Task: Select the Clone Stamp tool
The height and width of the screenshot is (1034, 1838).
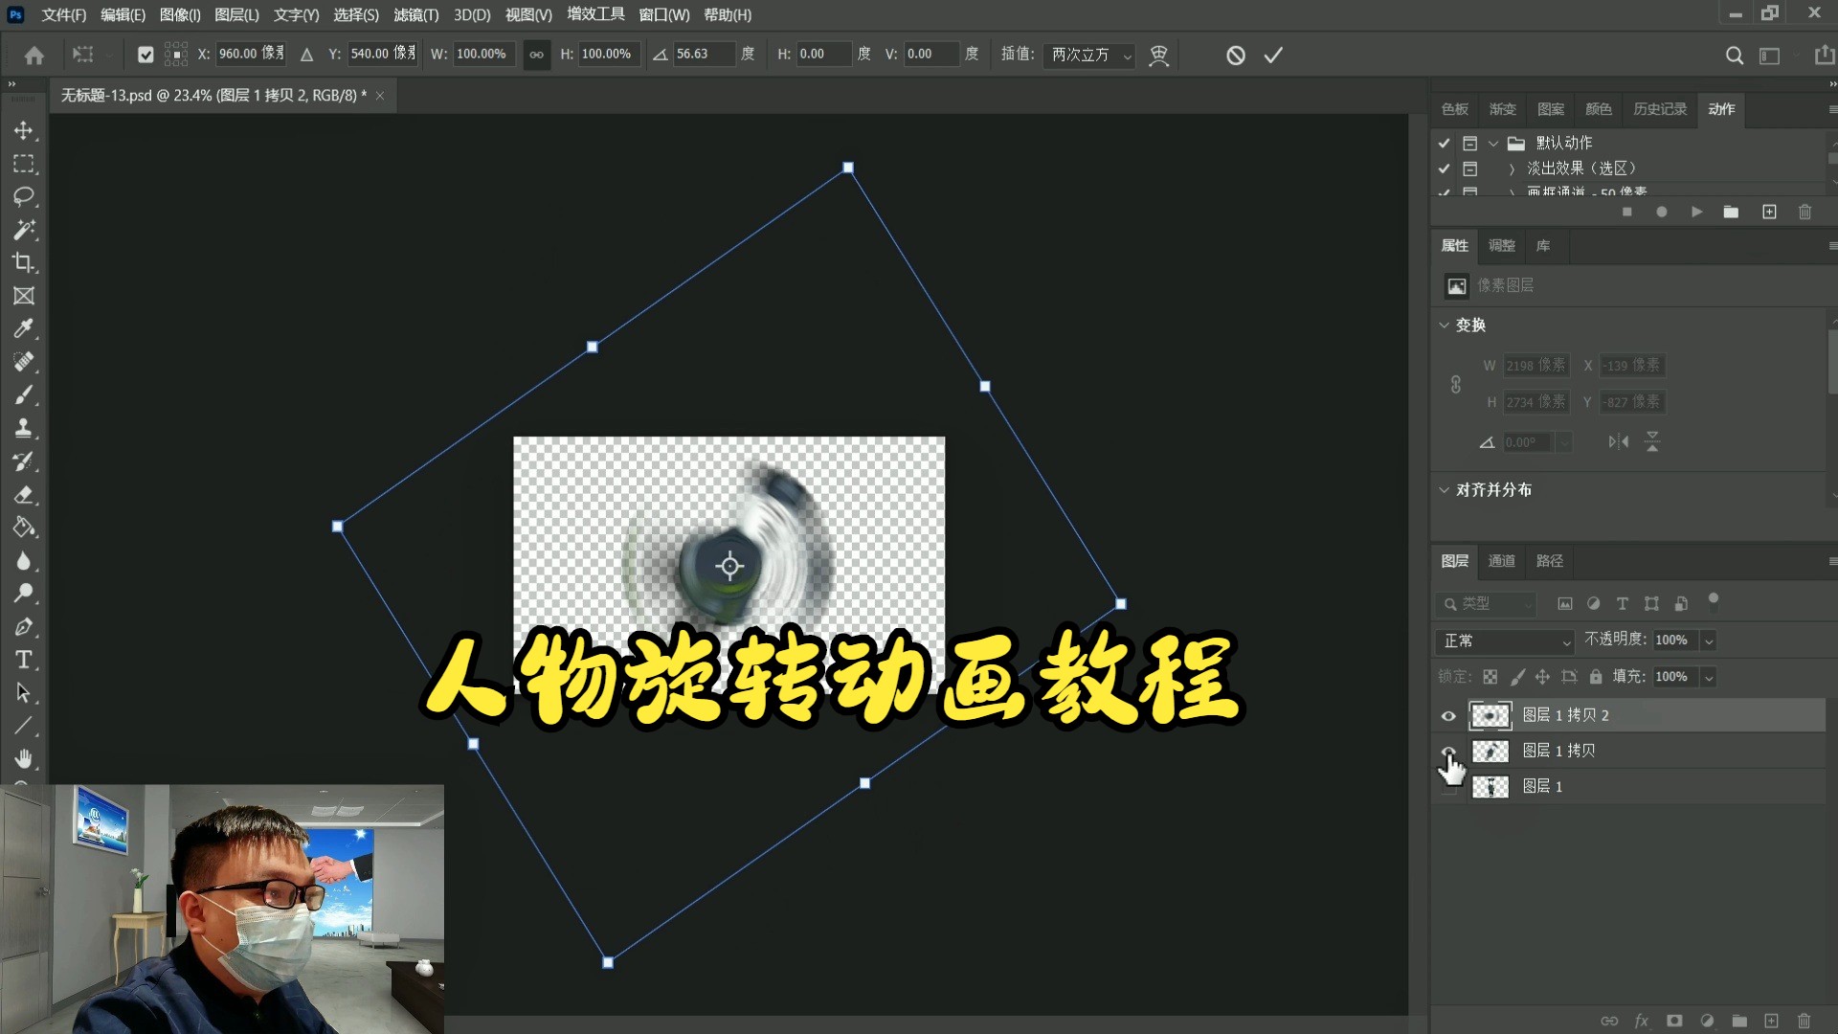Action: click(x=24, y=428)
